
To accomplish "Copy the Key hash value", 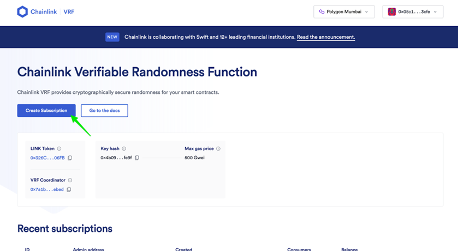I will (x=136, y=158).
